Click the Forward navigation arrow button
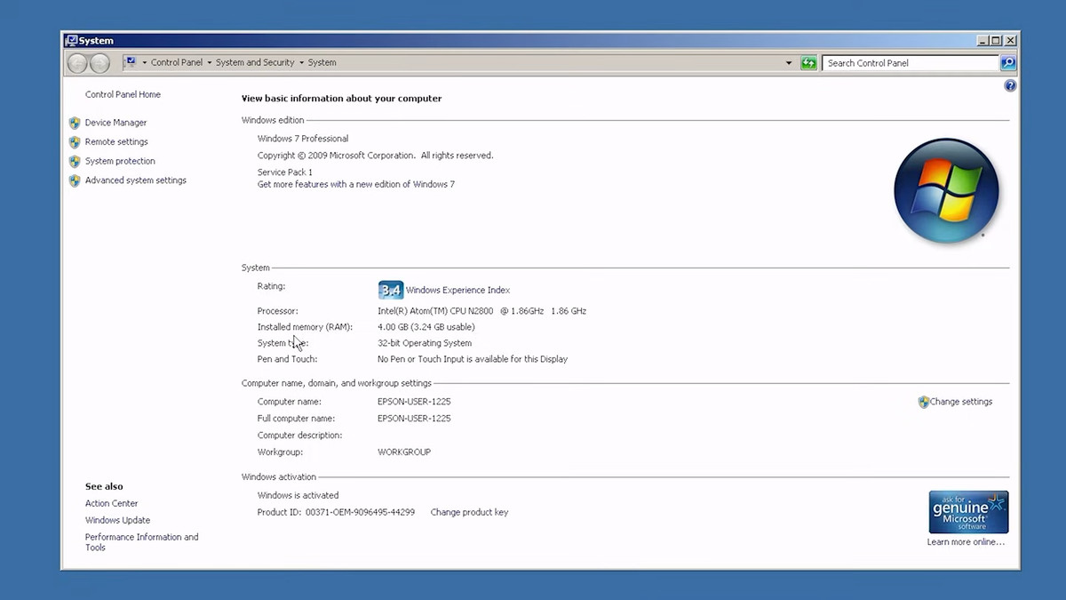 tap(99, 63)
